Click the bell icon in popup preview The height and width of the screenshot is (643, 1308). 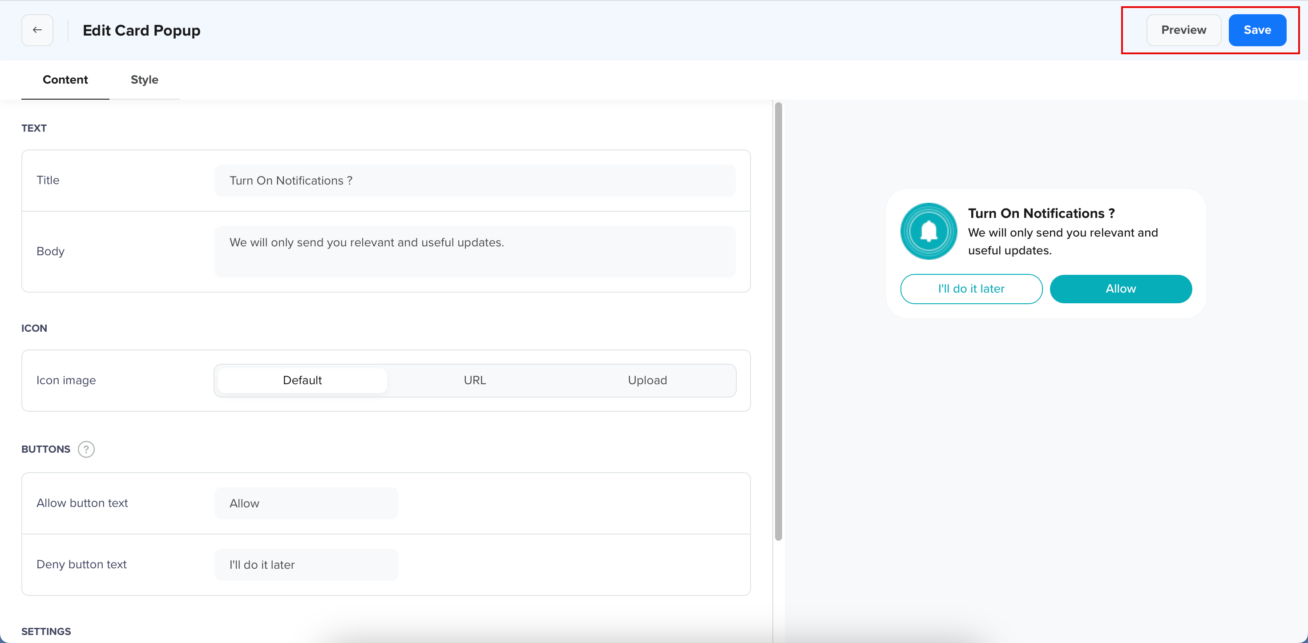tap(929, 231)
